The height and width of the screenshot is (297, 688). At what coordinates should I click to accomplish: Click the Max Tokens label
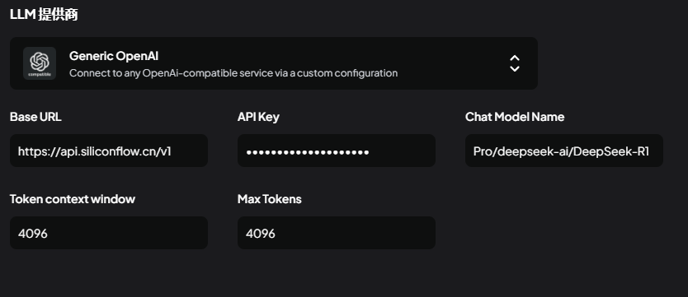coord(270,199)
